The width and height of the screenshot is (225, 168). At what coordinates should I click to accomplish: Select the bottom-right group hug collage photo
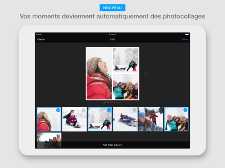[x=126, y=86]
